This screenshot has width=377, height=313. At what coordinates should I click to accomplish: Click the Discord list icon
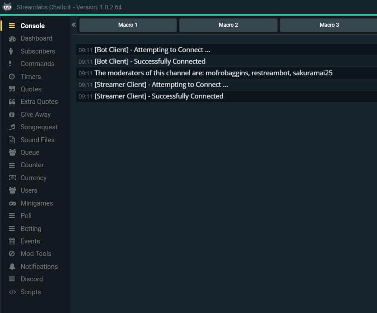12,279
